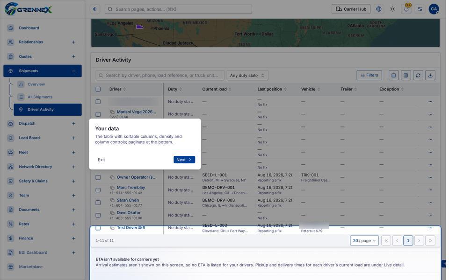Click the Marketplace sidebar icon
Screen dimensions: 449x280
[11, 267]
